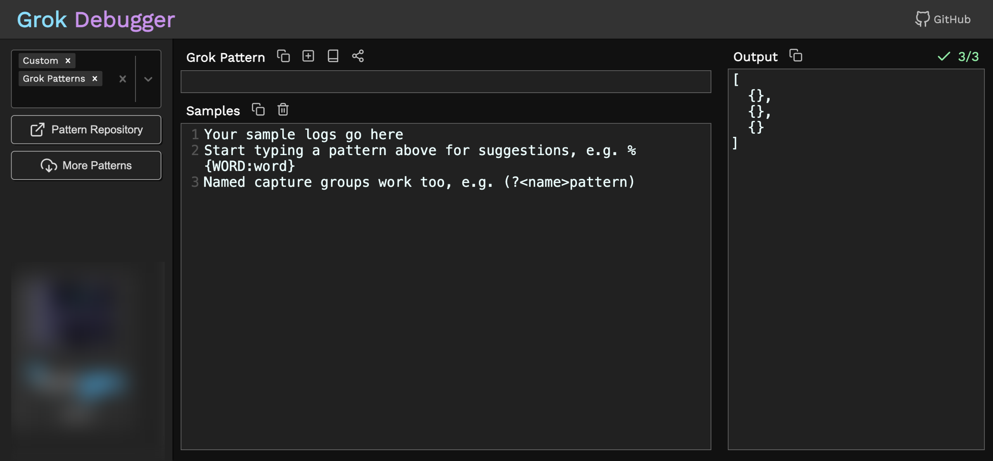Open the GitHub link
Image resolution: width=993 pixels, height=461 pixels.
click(943, 19)
